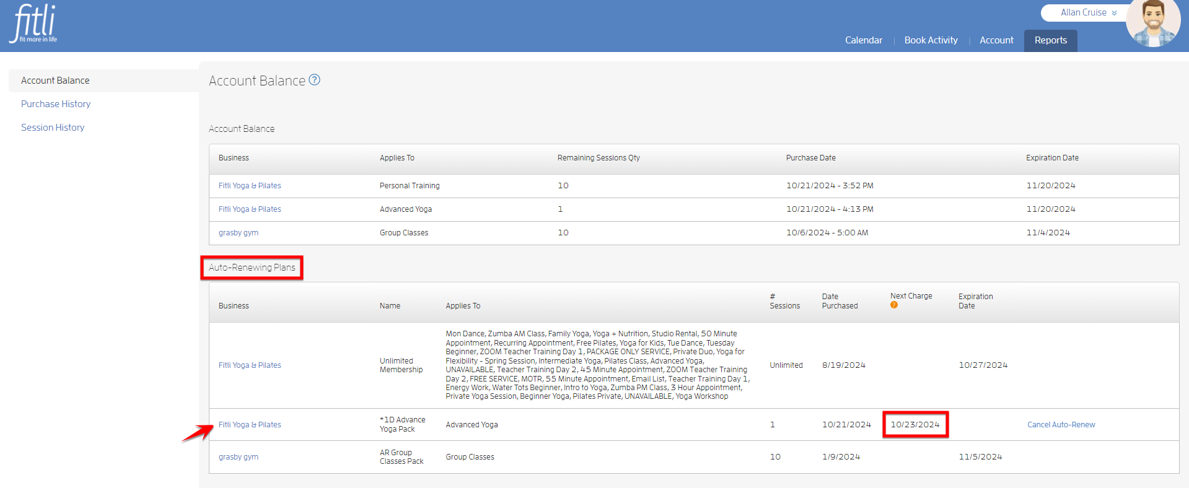Click date purchased 8/19/2024
The image size is (1189, 488).
[843, 365]
